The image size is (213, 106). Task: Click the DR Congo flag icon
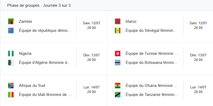(x=11, y=31)
